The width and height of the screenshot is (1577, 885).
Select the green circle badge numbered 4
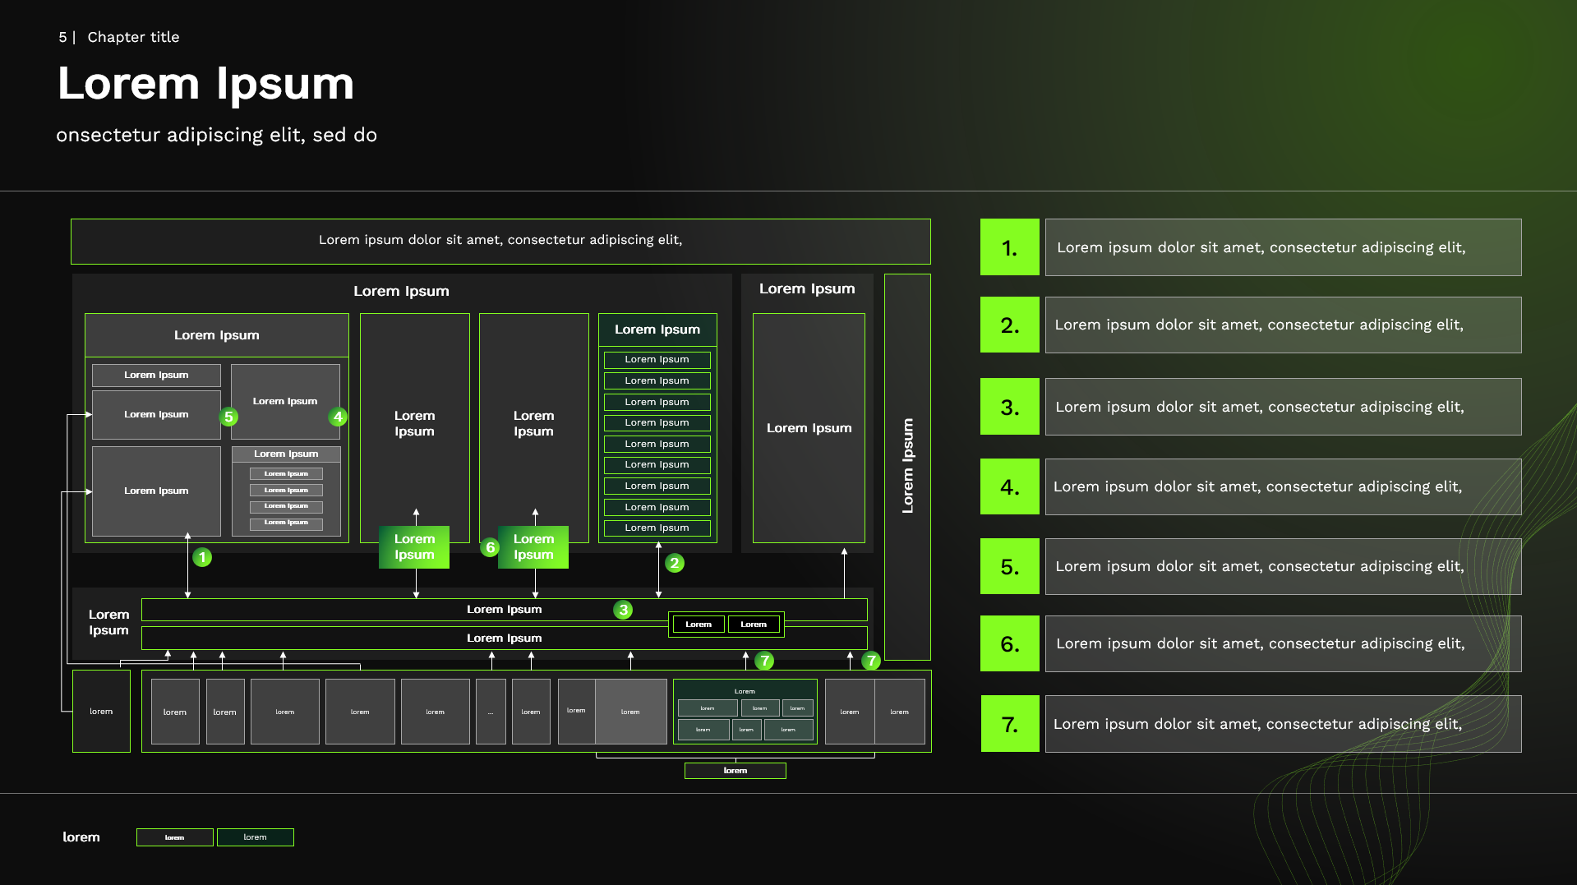338,417
